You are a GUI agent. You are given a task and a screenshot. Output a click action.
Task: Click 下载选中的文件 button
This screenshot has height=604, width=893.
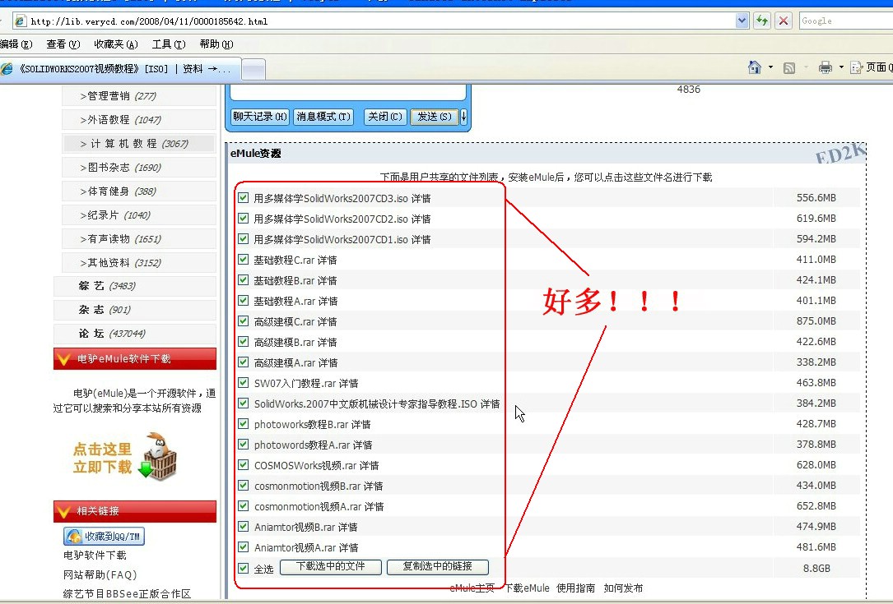(x=331, y=566)
